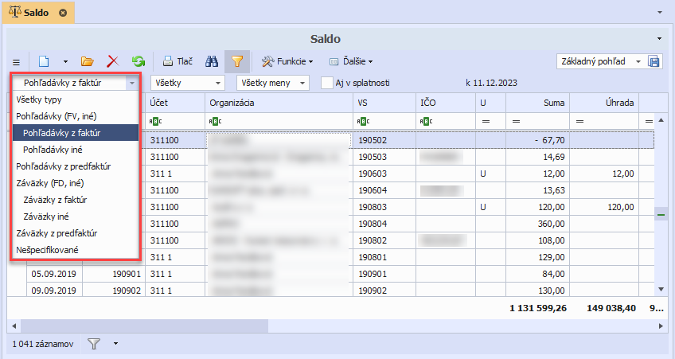The width and height of the screenshot is (675, 359).
Task: Open the 'Všetky' filter dropdown
Action: (187, 82)
